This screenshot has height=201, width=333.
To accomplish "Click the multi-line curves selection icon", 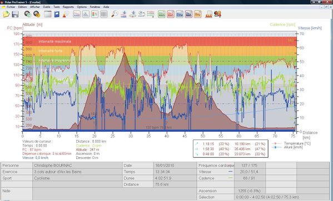I will [x=151, y=14].
